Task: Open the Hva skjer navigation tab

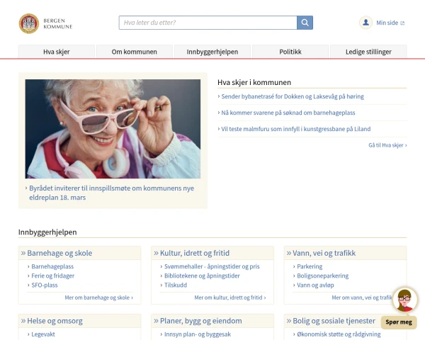Action: tap(57, 52)
